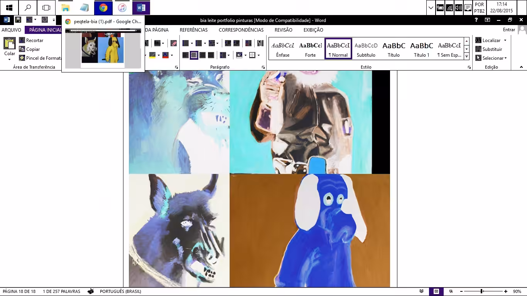Save the document with the floppy disk icon
Image resolution: width=527 pixels, height=296 pixels.
point(18,20)
